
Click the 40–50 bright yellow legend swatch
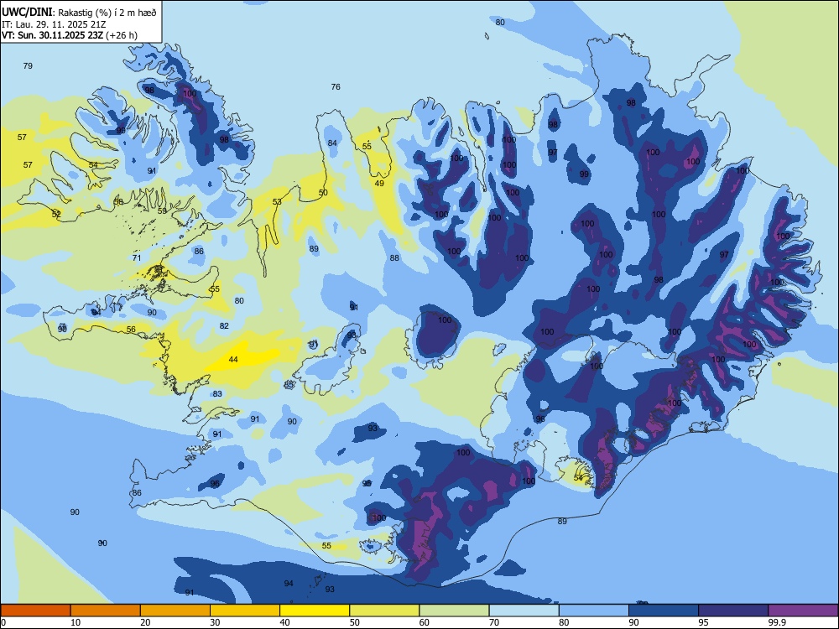(x=315, y=611)
